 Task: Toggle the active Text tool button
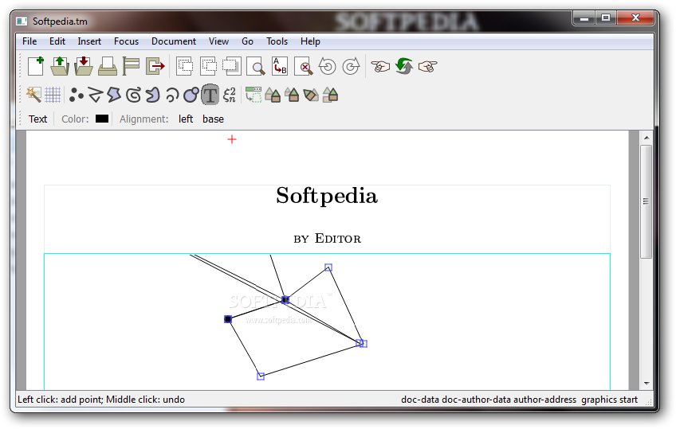pos(210,95)
